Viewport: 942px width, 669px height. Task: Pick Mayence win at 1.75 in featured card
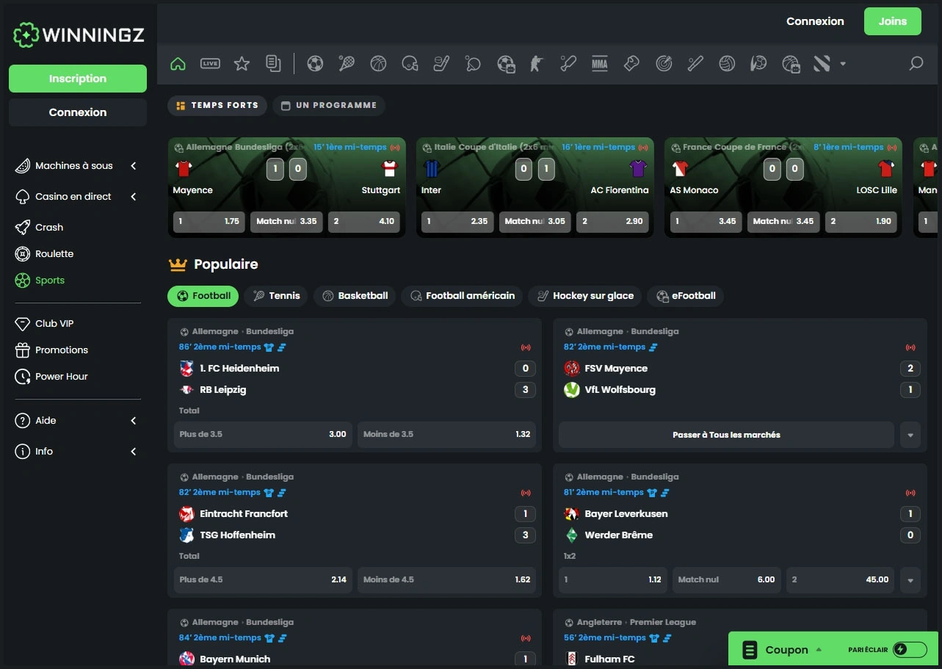[x=209, y=222]
